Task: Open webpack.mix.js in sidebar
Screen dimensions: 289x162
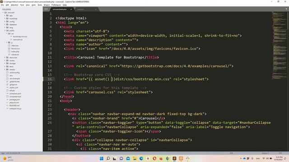Action: (15, 108)
